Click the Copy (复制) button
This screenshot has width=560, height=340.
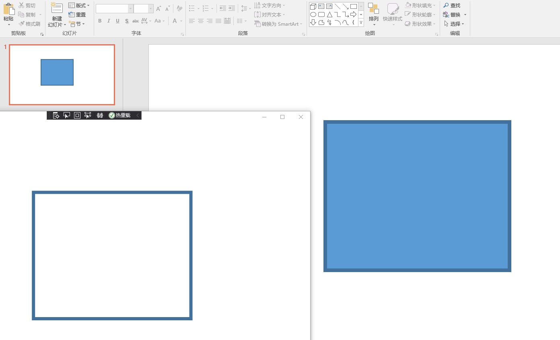[27, 15]
